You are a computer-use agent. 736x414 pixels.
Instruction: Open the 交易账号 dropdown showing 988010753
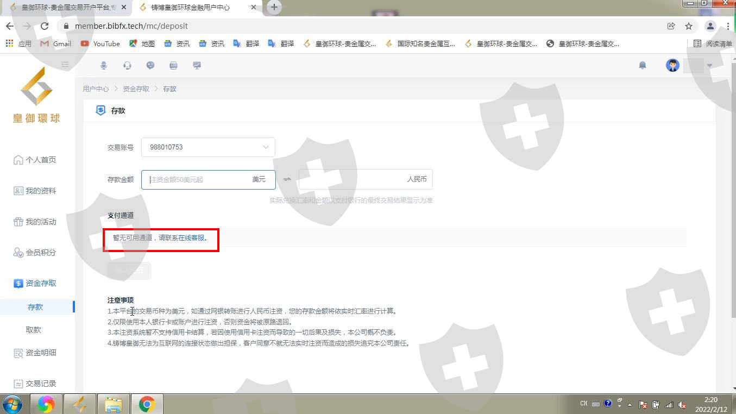(208, 147)
